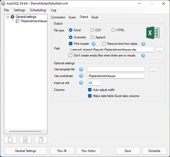Close the AutoSQL window

point(164,3)
